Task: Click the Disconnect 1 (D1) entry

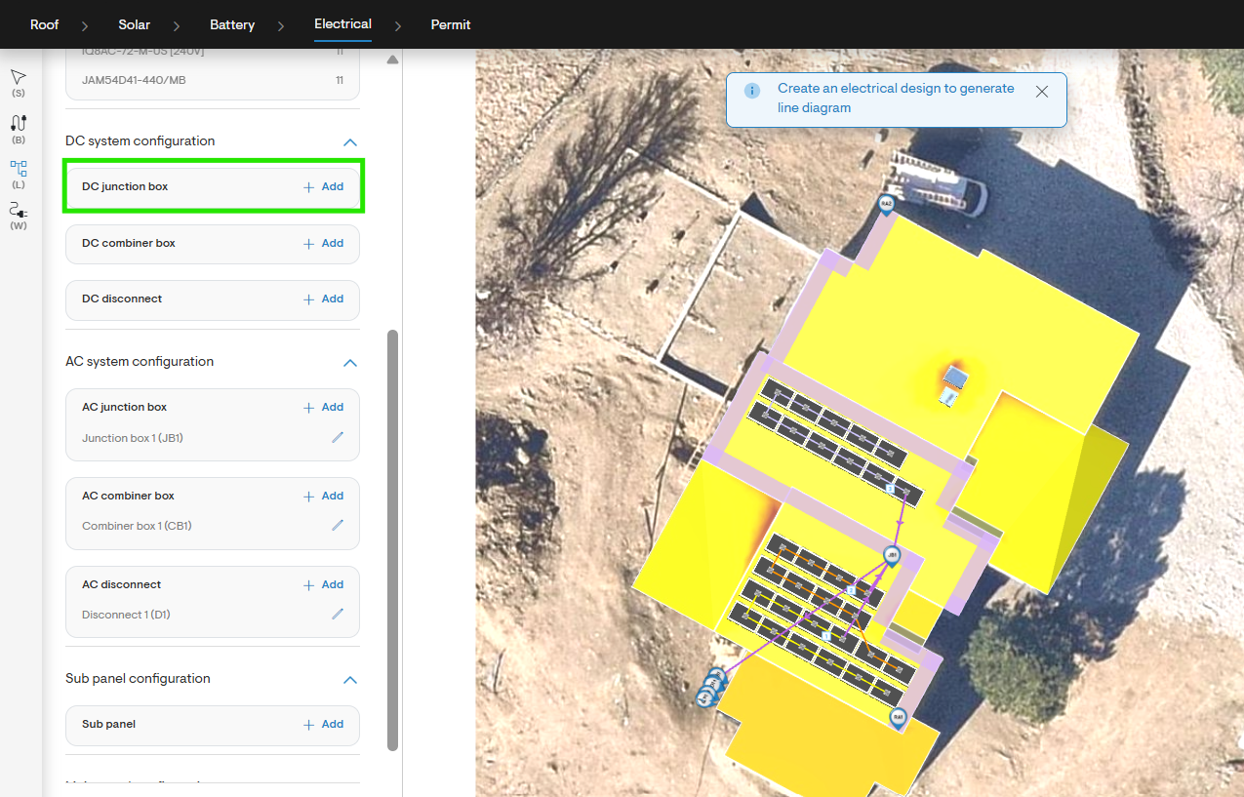Action: (x=126, y=615)
